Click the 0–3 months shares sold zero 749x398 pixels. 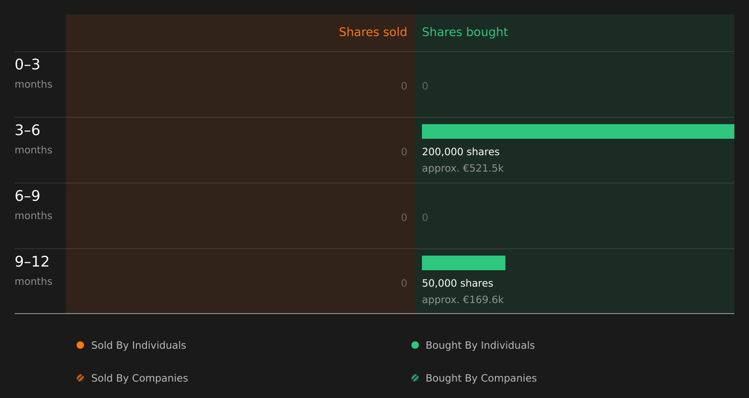pyautogui.click(x=404, y=86)
